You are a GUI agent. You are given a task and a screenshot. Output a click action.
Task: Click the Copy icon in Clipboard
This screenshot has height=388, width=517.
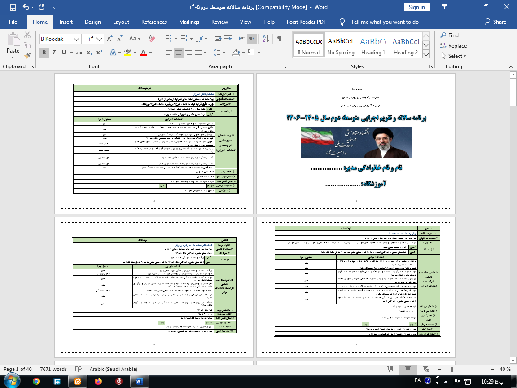pos(27,45)
